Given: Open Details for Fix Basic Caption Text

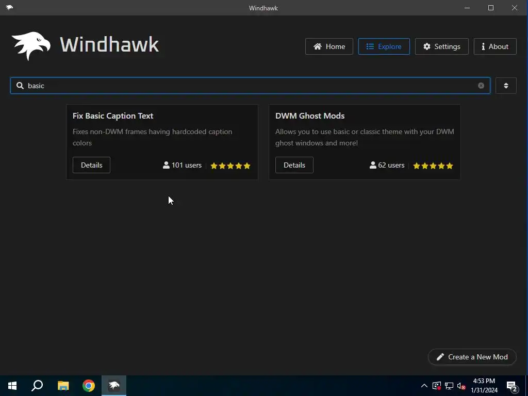Looking at the screenshot, I should coord(92,165).
